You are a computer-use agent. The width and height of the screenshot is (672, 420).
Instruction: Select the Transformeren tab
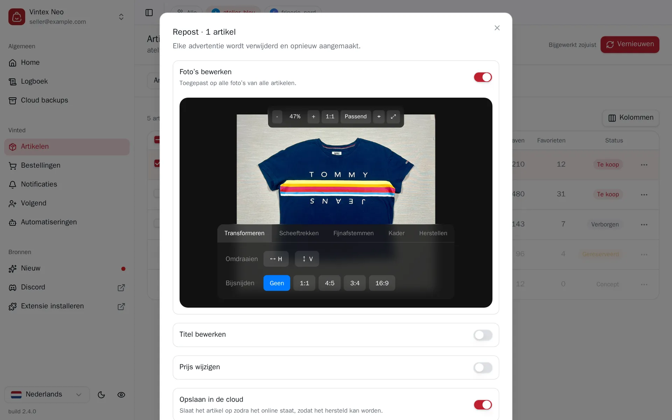244,233
